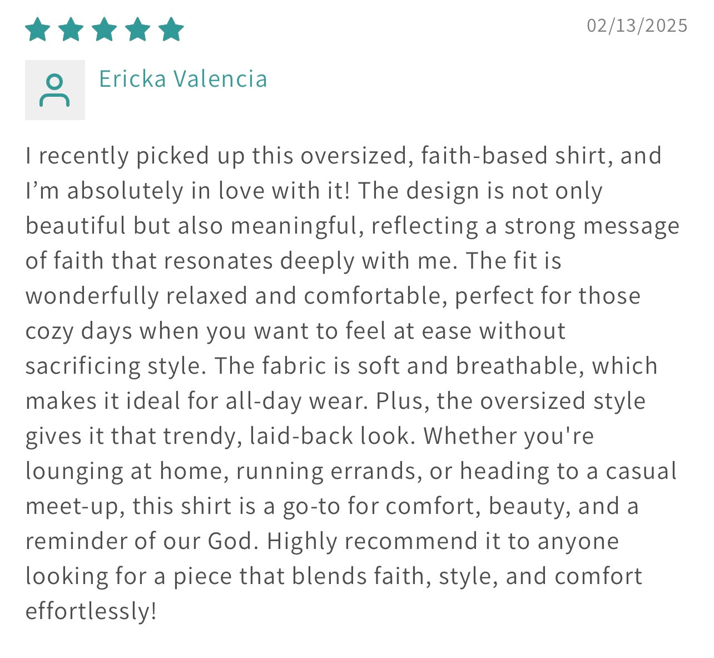Click the words "cozy days" in review
Image resolution: width=714 pixels, height=658 pixels.
pyautogui.click(x=79, y=331)
